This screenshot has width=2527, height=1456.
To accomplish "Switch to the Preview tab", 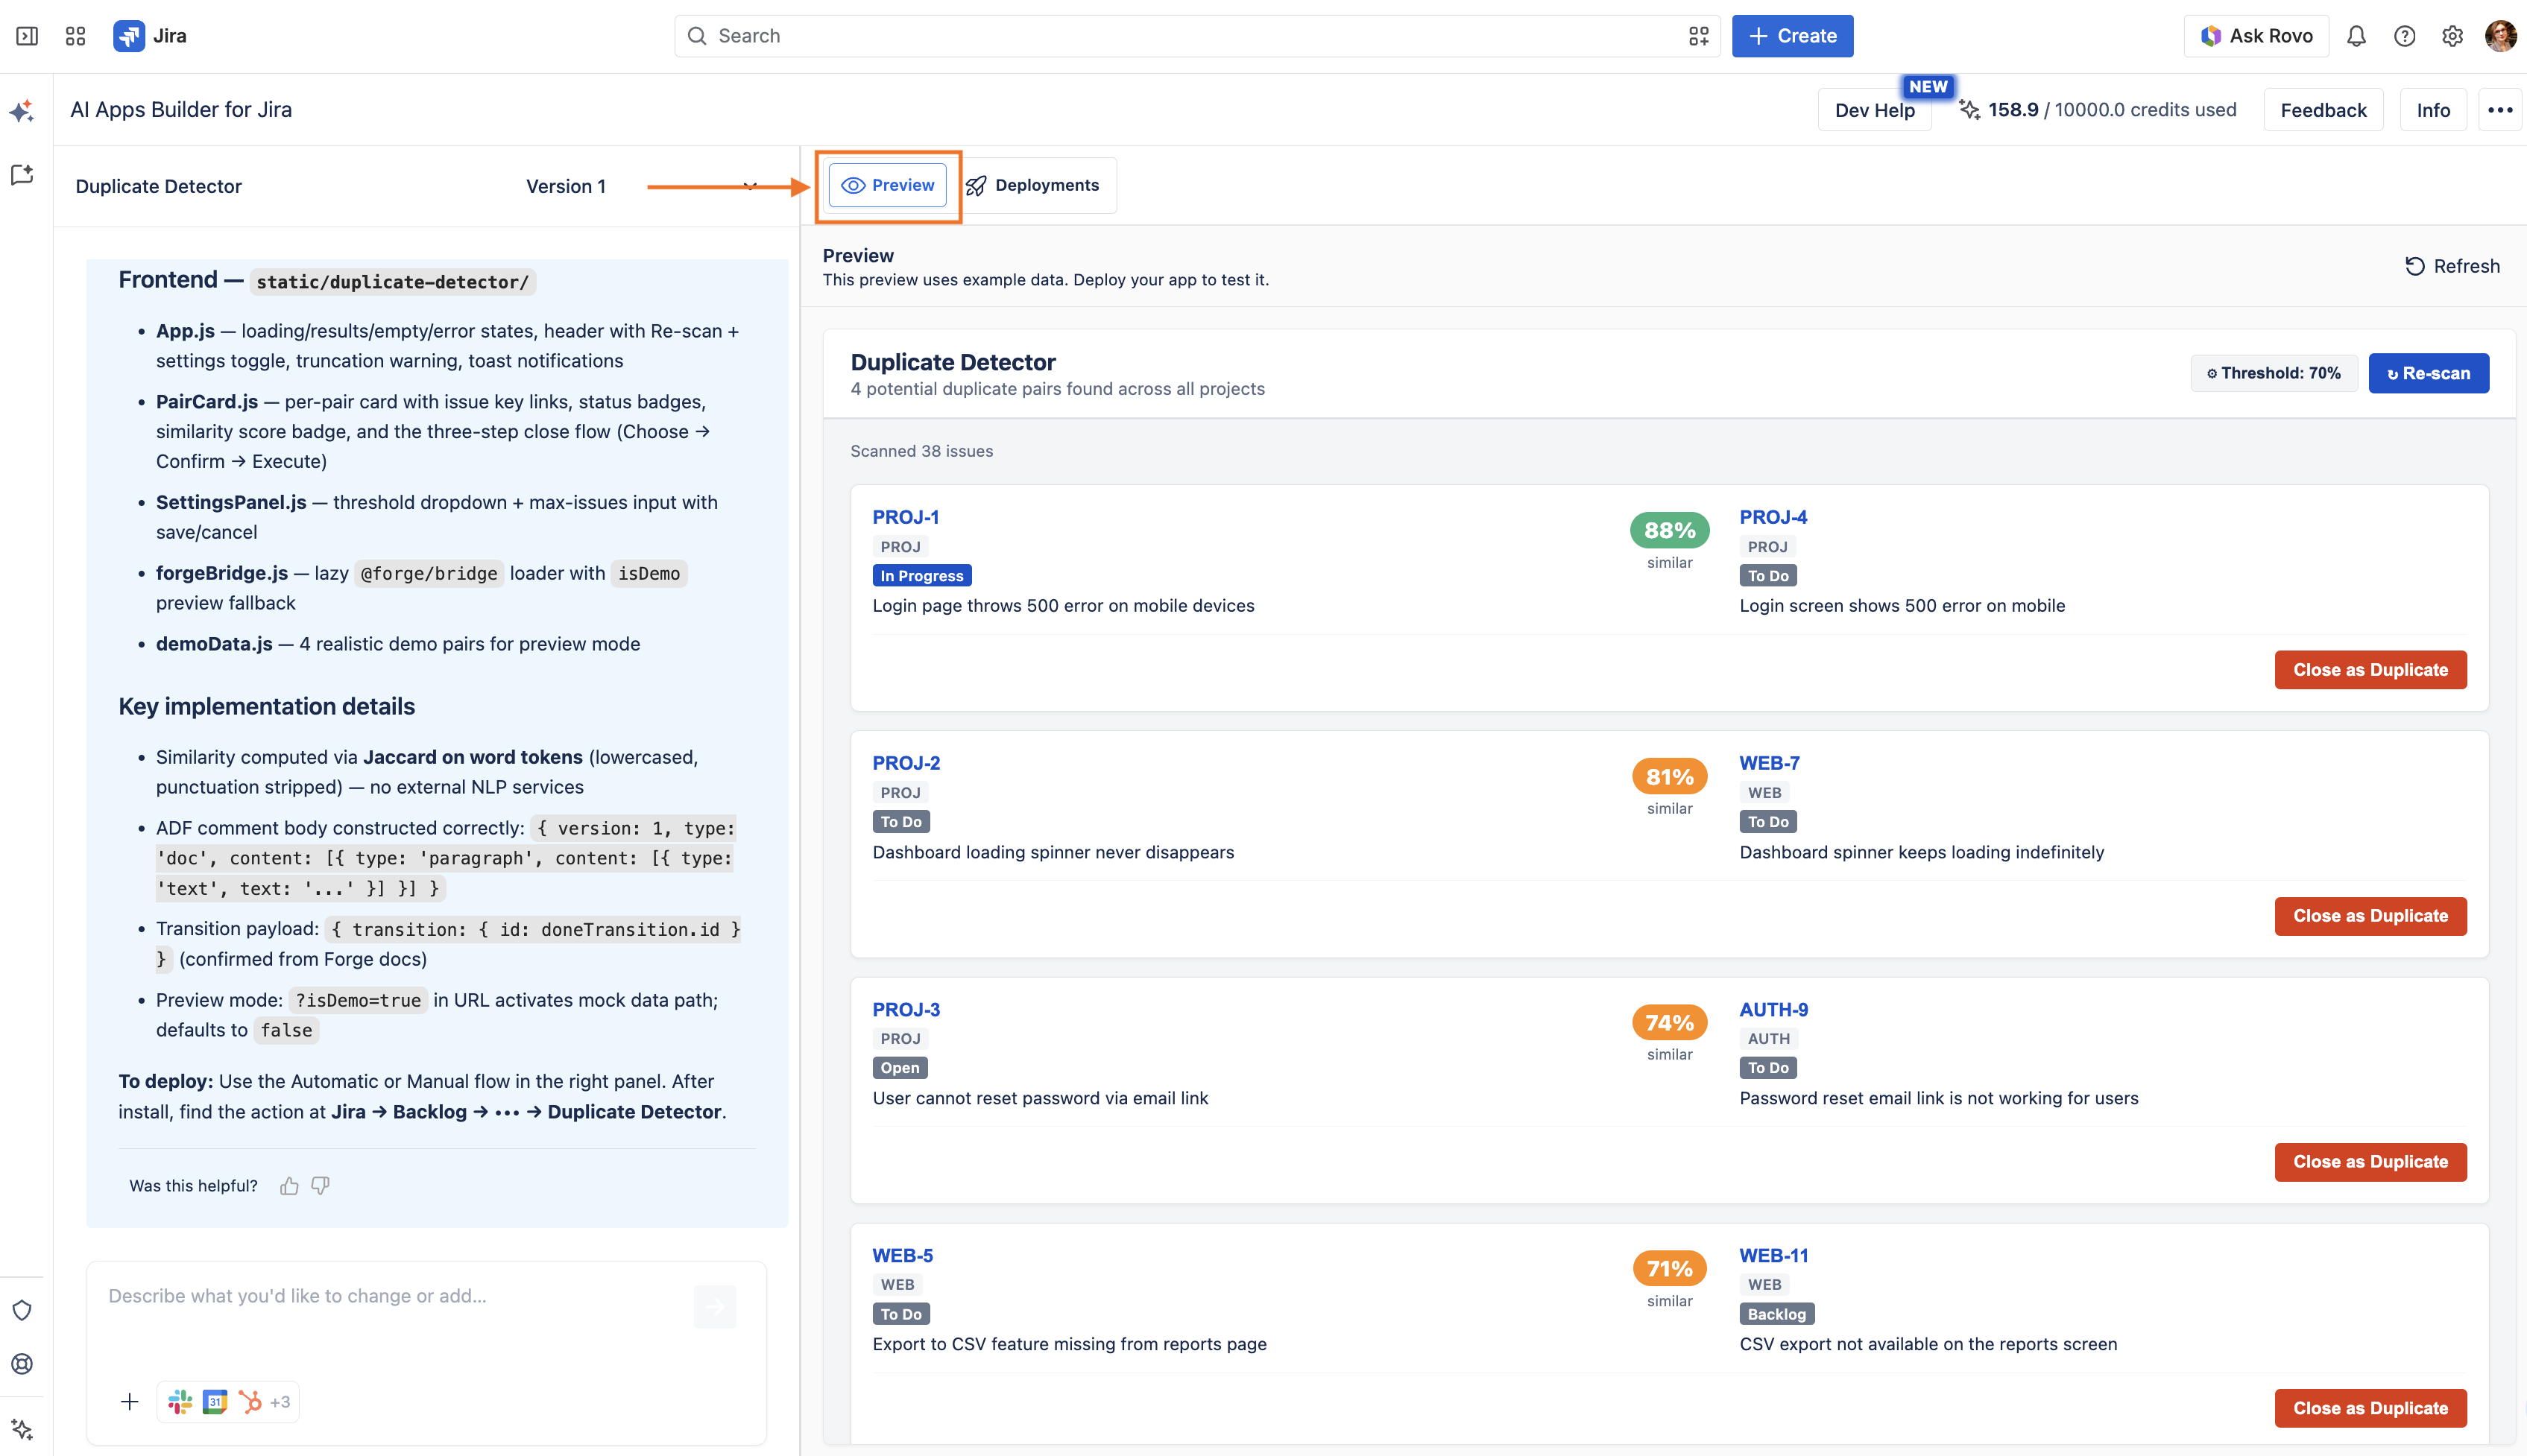I will [887, 185].
